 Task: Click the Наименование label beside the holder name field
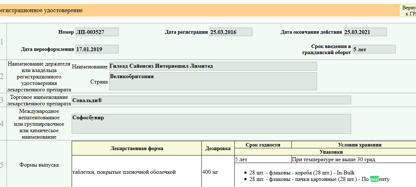click(x=90, y=67)
